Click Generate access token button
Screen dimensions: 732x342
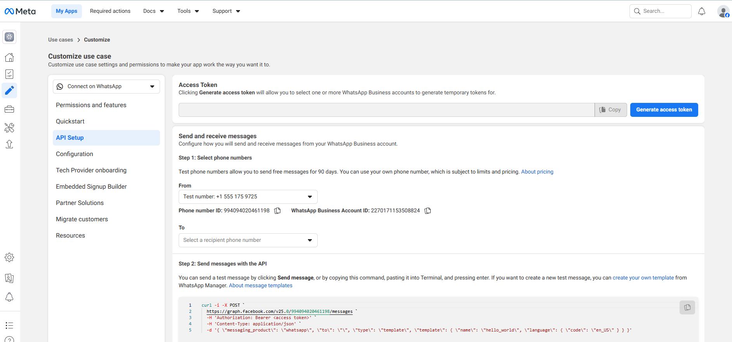[x=664, y=110]
